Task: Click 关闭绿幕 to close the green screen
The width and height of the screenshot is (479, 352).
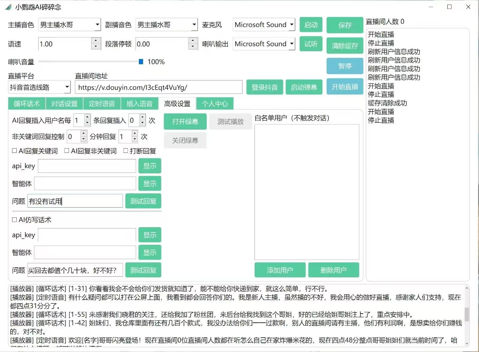Action: click(x=185, y=140)
